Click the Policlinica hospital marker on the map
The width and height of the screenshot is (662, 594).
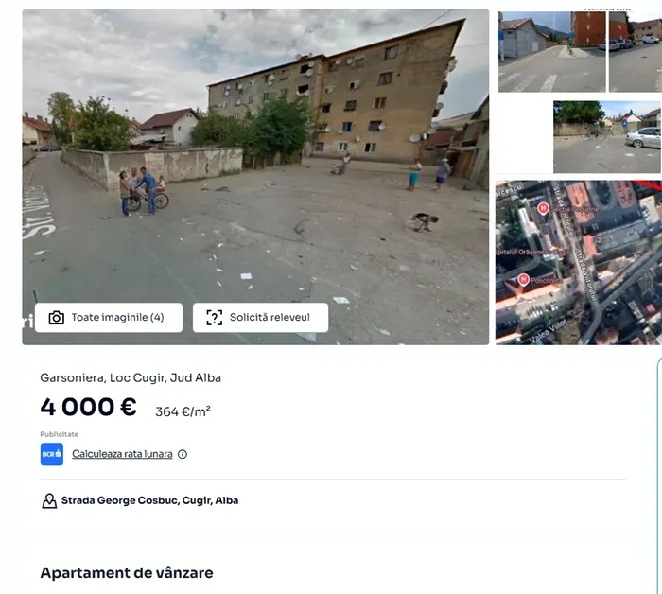524,279
